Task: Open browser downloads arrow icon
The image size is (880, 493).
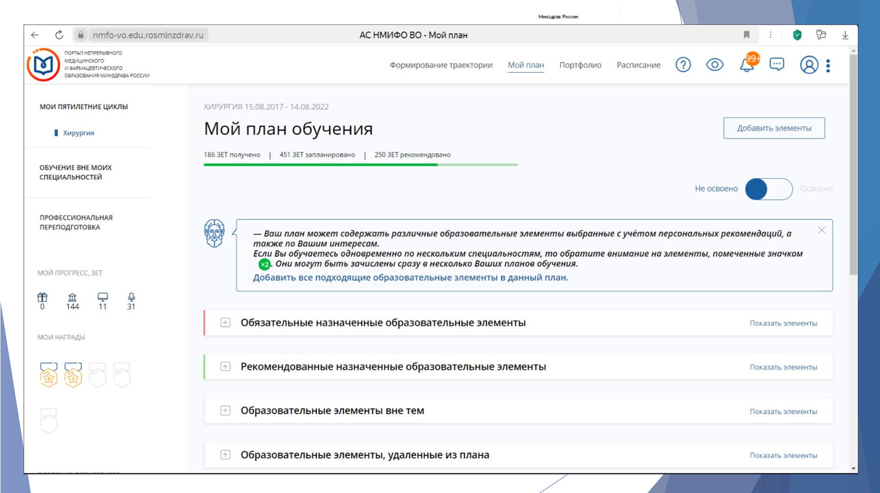Action: point(845,35)
